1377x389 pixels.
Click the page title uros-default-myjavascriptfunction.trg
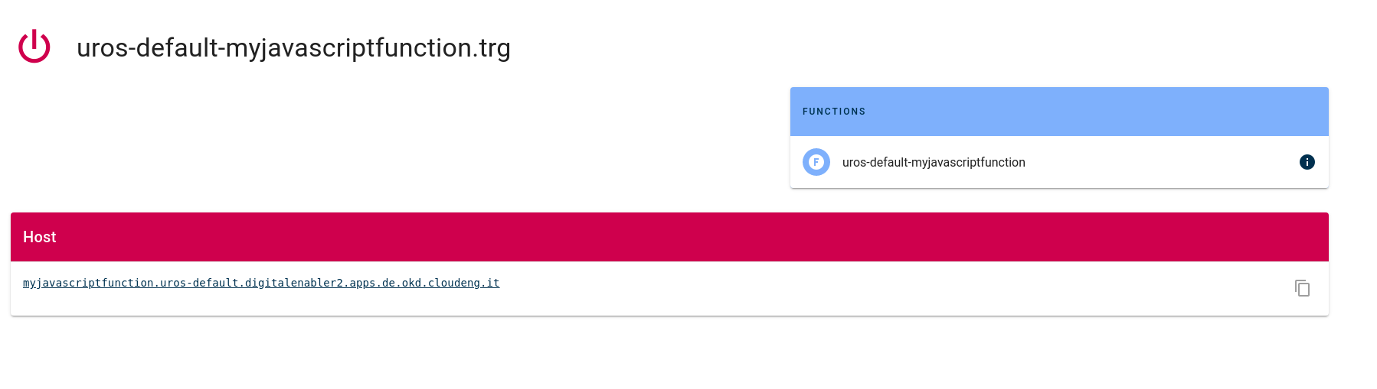point(293,48)
